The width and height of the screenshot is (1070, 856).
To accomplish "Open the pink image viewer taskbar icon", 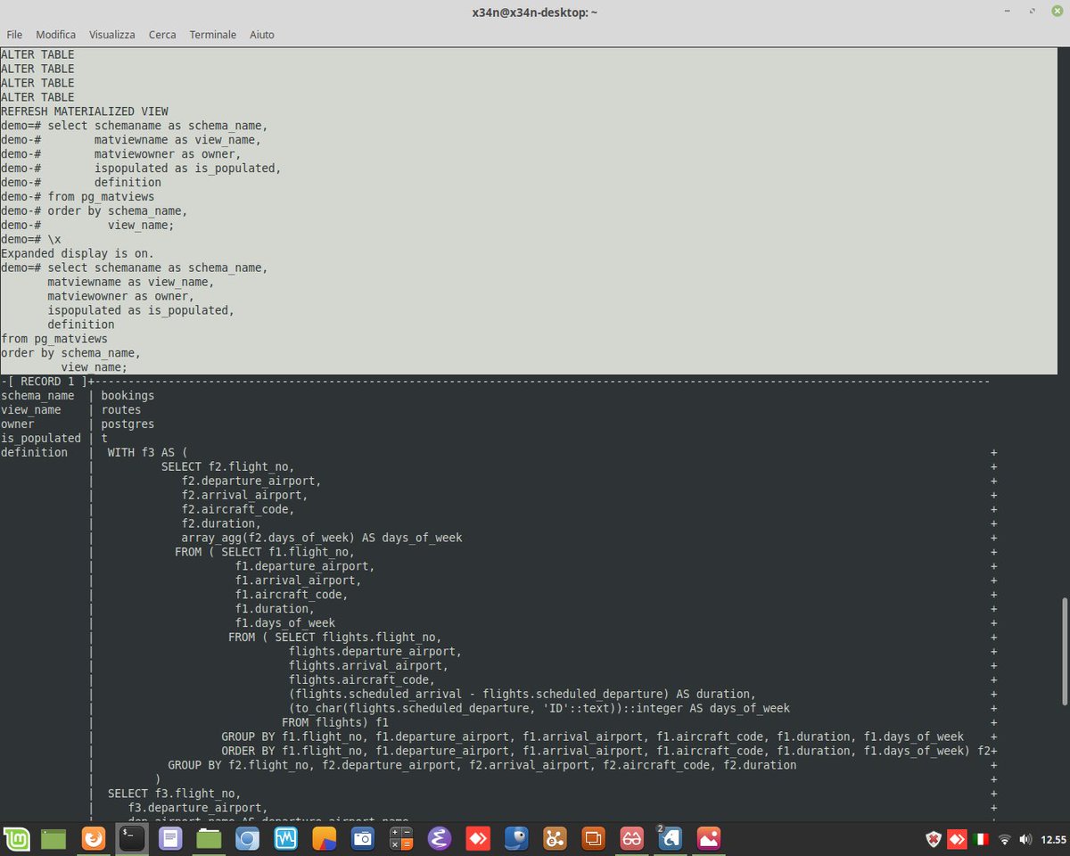I will click(708, 838).
